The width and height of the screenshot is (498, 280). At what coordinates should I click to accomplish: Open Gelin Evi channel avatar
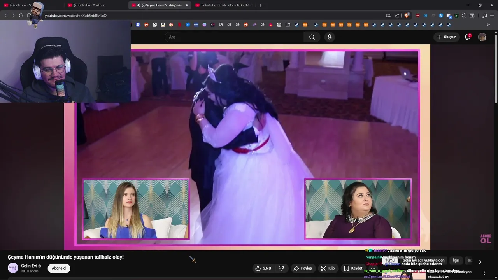[x=13, y=268]
